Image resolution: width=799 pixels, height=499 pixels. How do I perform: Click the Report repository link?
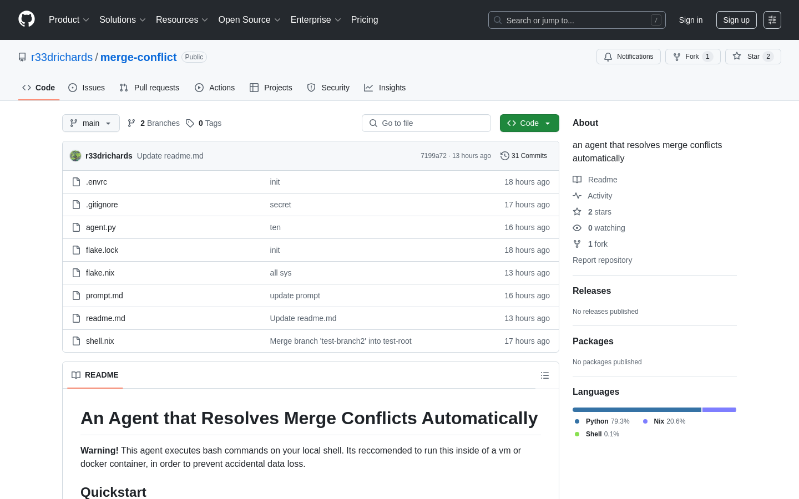(x=602, y=260)
